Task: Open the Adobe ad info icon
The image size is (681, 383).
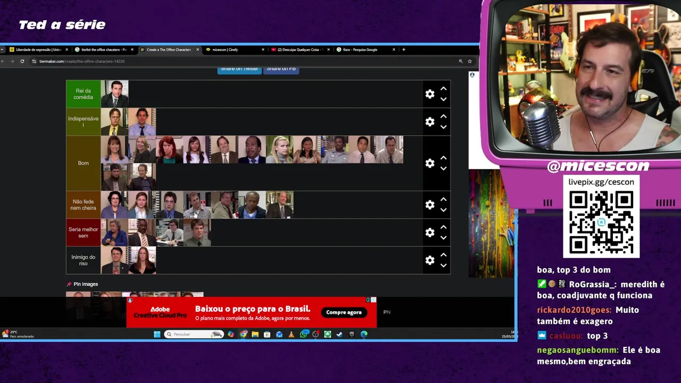Action: [368, 300]
